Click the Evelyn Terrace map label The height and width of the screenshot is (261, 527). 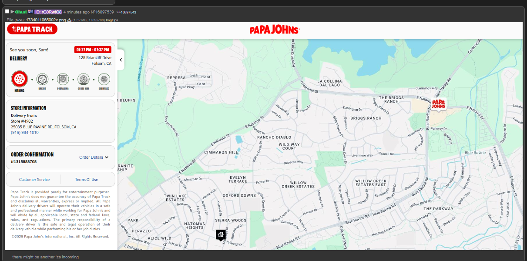point(238,179)
